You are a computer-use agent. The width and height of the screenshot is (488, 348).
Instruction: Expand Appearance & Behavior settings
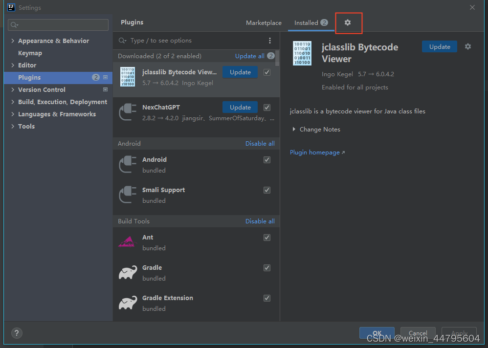click(13, 41)
